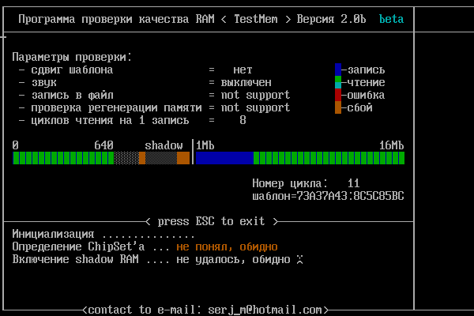Click the orange 'не понял, обидно' message
The image size is (474, 316).
pyautogui.click(x=227, y=246)
